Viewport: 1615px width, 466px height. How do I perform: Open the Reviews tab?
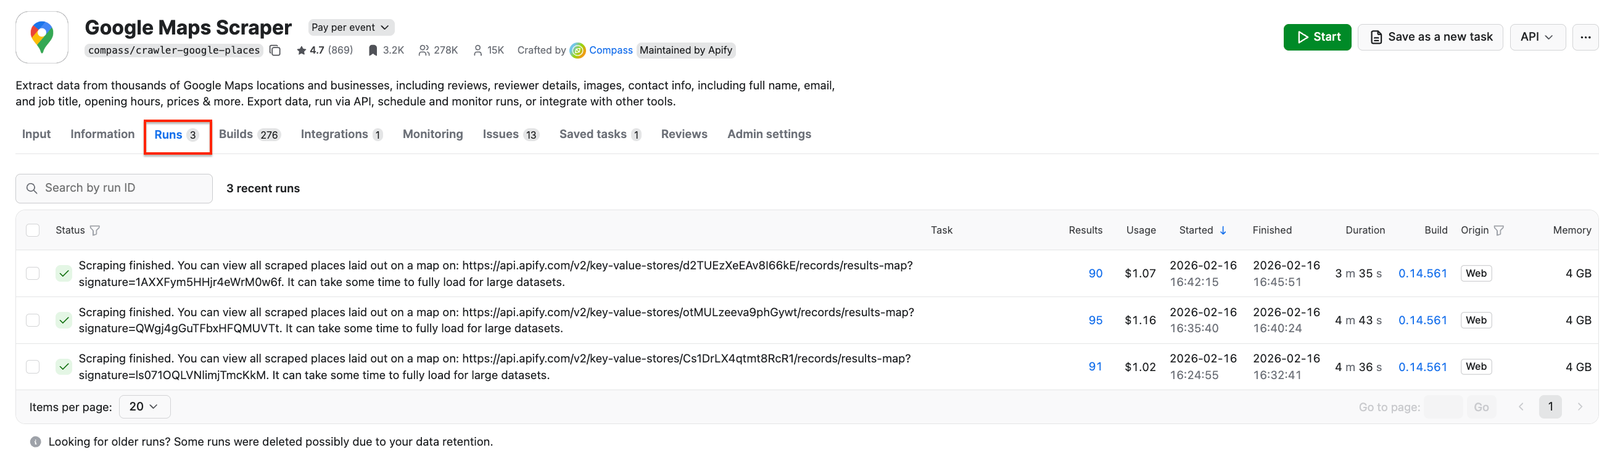tap(684, 134)
